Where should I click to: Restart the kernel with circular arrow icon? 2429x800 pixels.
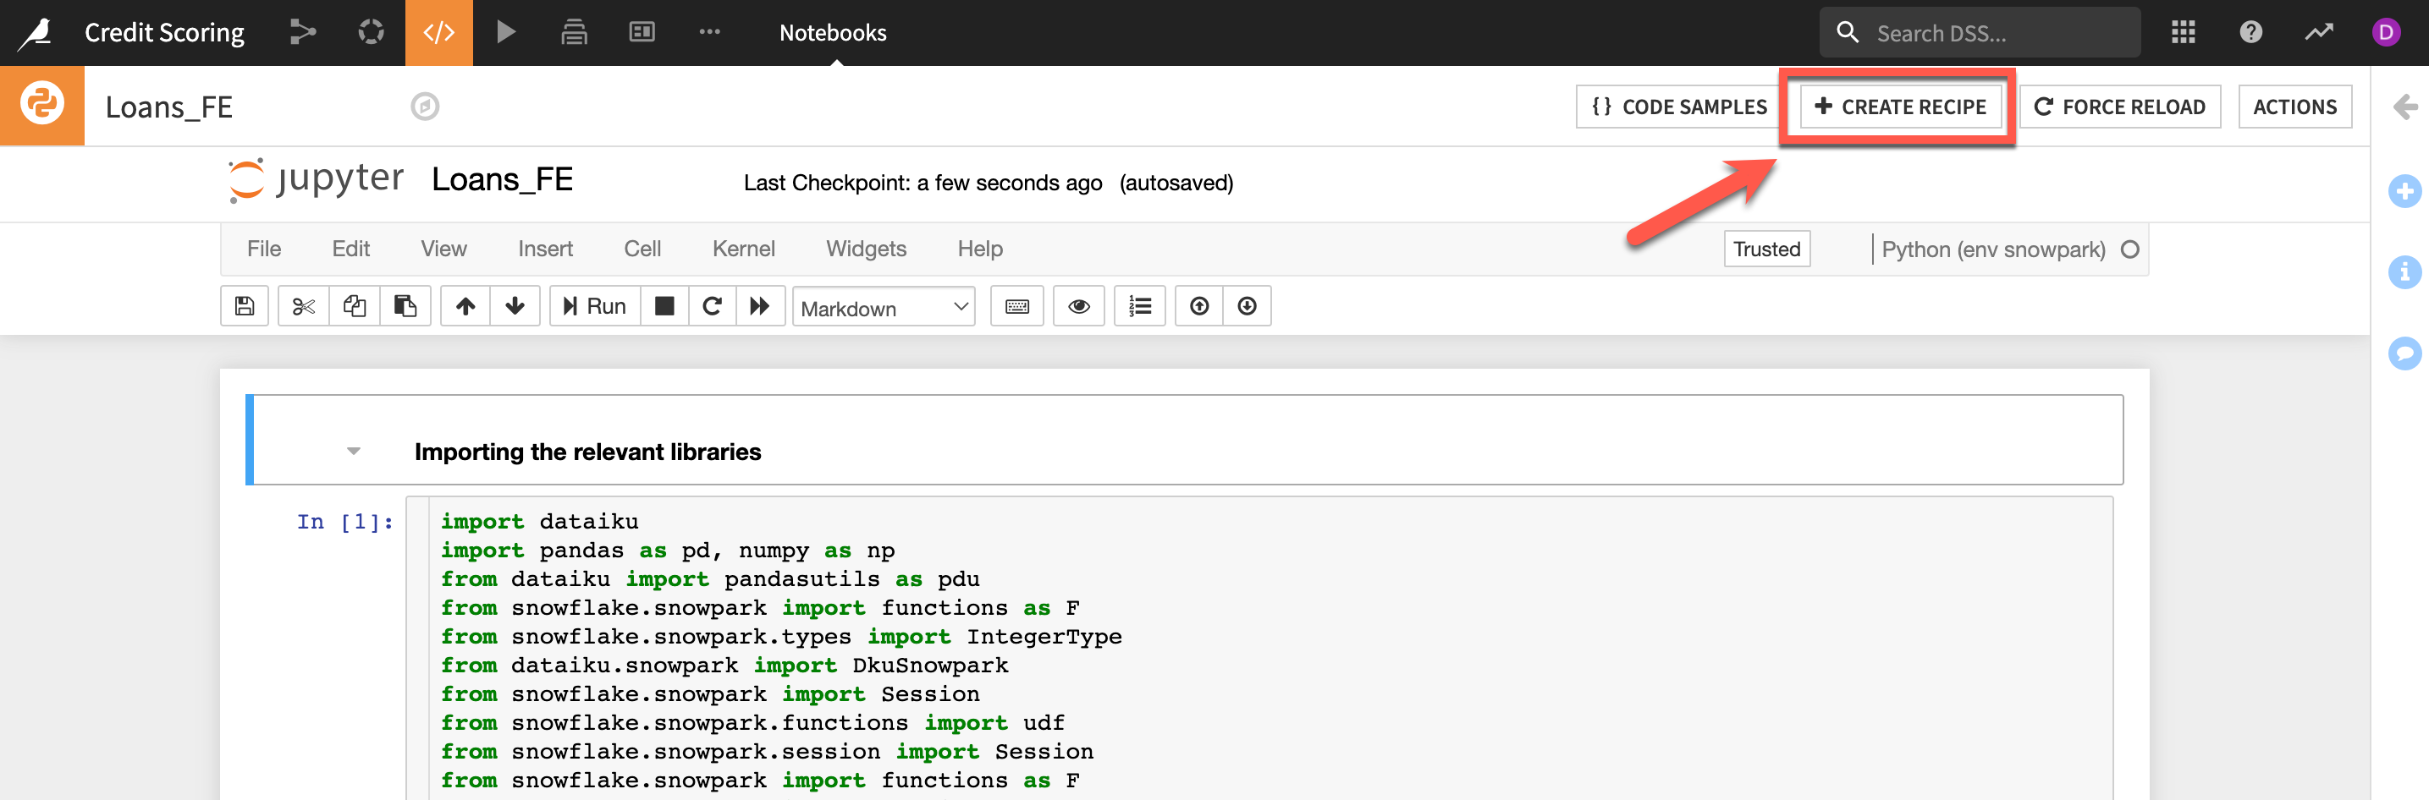pyautogui.click(x=713, y=306)
